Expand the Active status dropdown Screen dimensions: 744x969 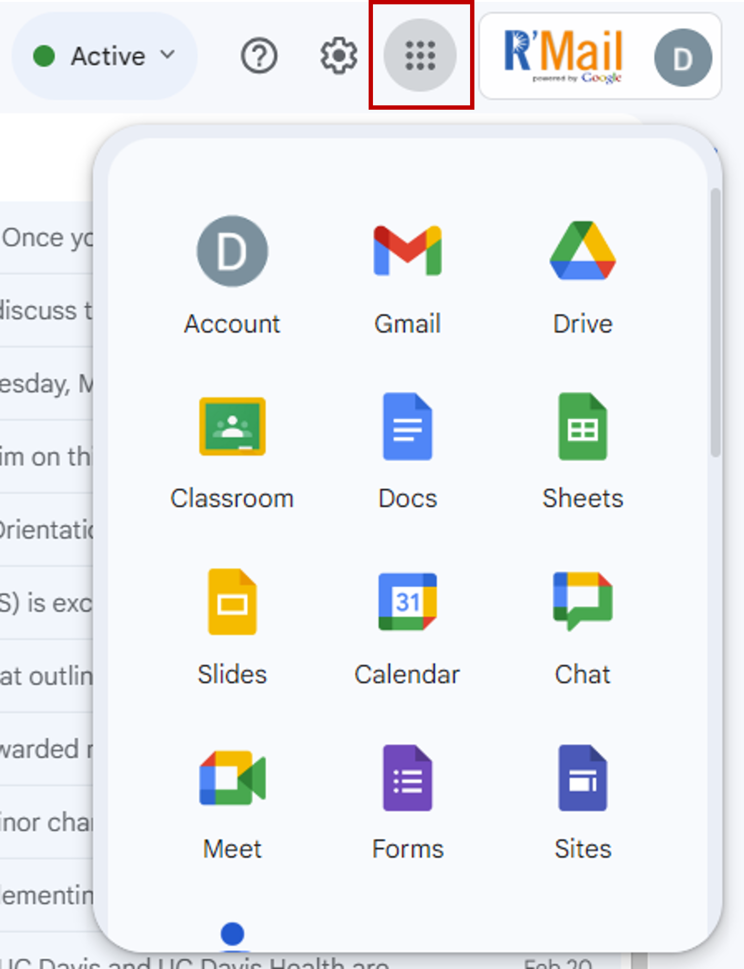point(104,56)
